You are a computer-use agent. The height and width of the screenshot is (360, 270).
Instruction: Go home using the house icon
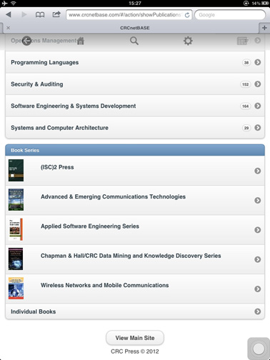(x=81, y=41)
